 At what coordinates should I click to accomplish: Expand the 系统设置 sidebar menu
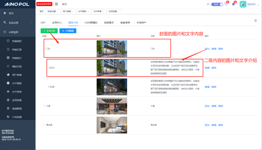click(x=31, y=22)
